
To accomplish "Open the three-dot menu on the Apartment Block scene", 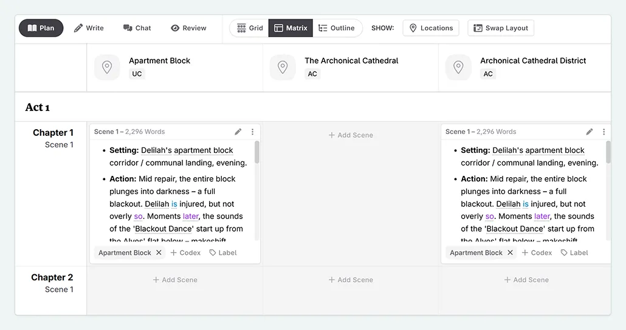I will click(253, 132).
